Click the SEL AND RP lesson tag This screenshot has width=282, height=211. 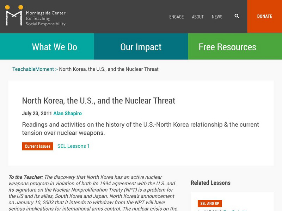tap(210, 203)
